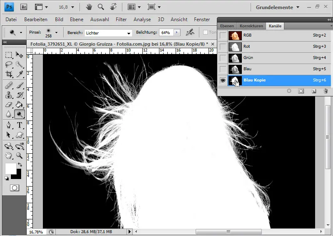
Task: Delete current channel trash icon
Action: (326, 91)
